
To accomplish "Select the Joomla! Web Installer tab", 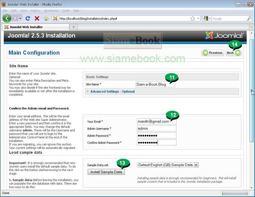I will [x=36, y=27].
